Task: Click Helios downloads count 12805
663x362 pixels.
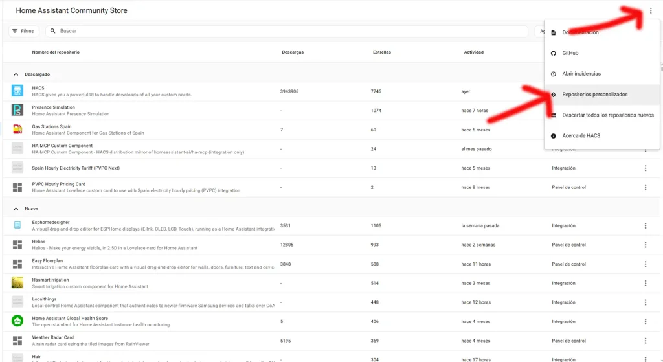Action: pos(287,245)
